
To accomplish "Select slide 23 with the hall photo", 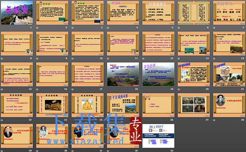I will (52, 105).
